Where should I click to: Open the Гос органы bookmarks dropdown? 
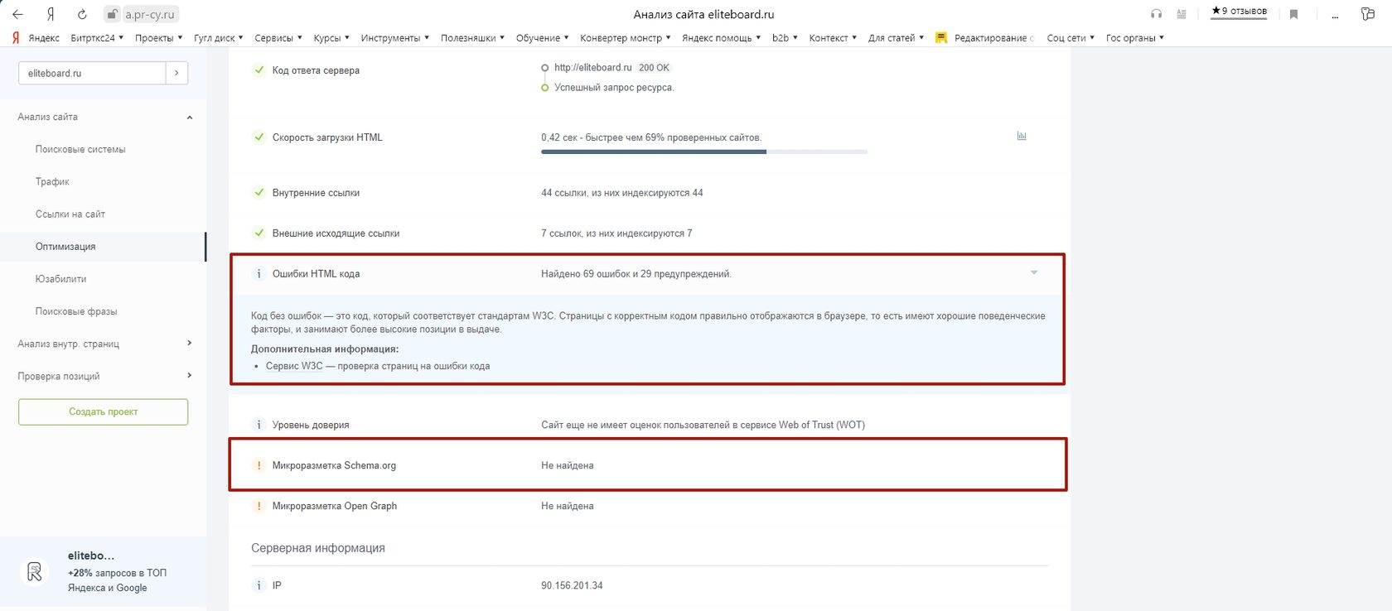coord(1134,38)
